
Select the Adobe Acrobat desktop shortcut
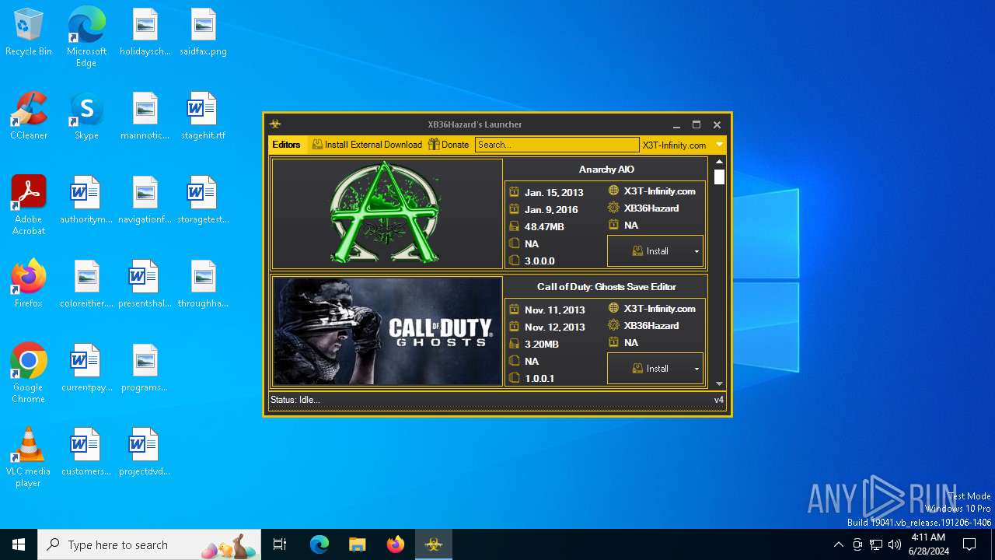point(29,205)
